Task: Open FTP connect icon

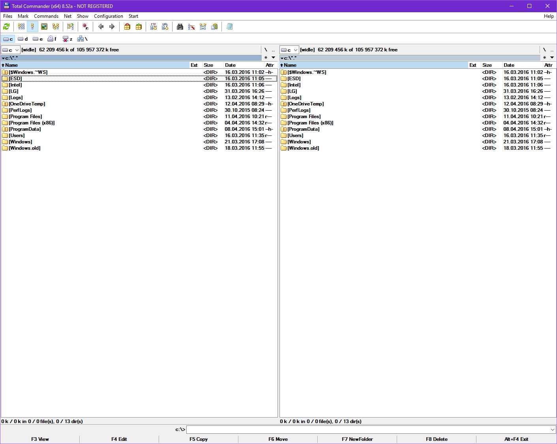Action: (154, 26)
